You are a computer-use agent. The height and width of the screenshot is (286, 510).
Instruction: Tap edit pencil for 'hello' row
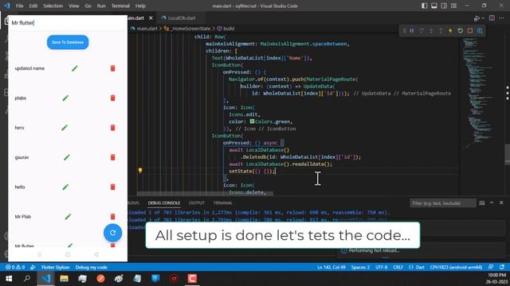pyautogui.click(x=65, y=187)
